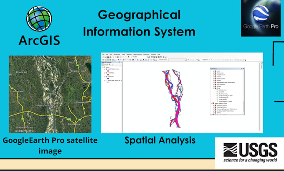Expand the Mapping Clusters toolset
This screenshot has height=171, width=284.
click(x=213, y=107)
